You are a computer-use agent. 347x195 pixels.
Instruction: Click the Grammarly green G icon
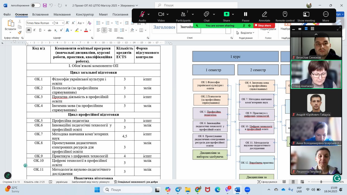point(337,178)
